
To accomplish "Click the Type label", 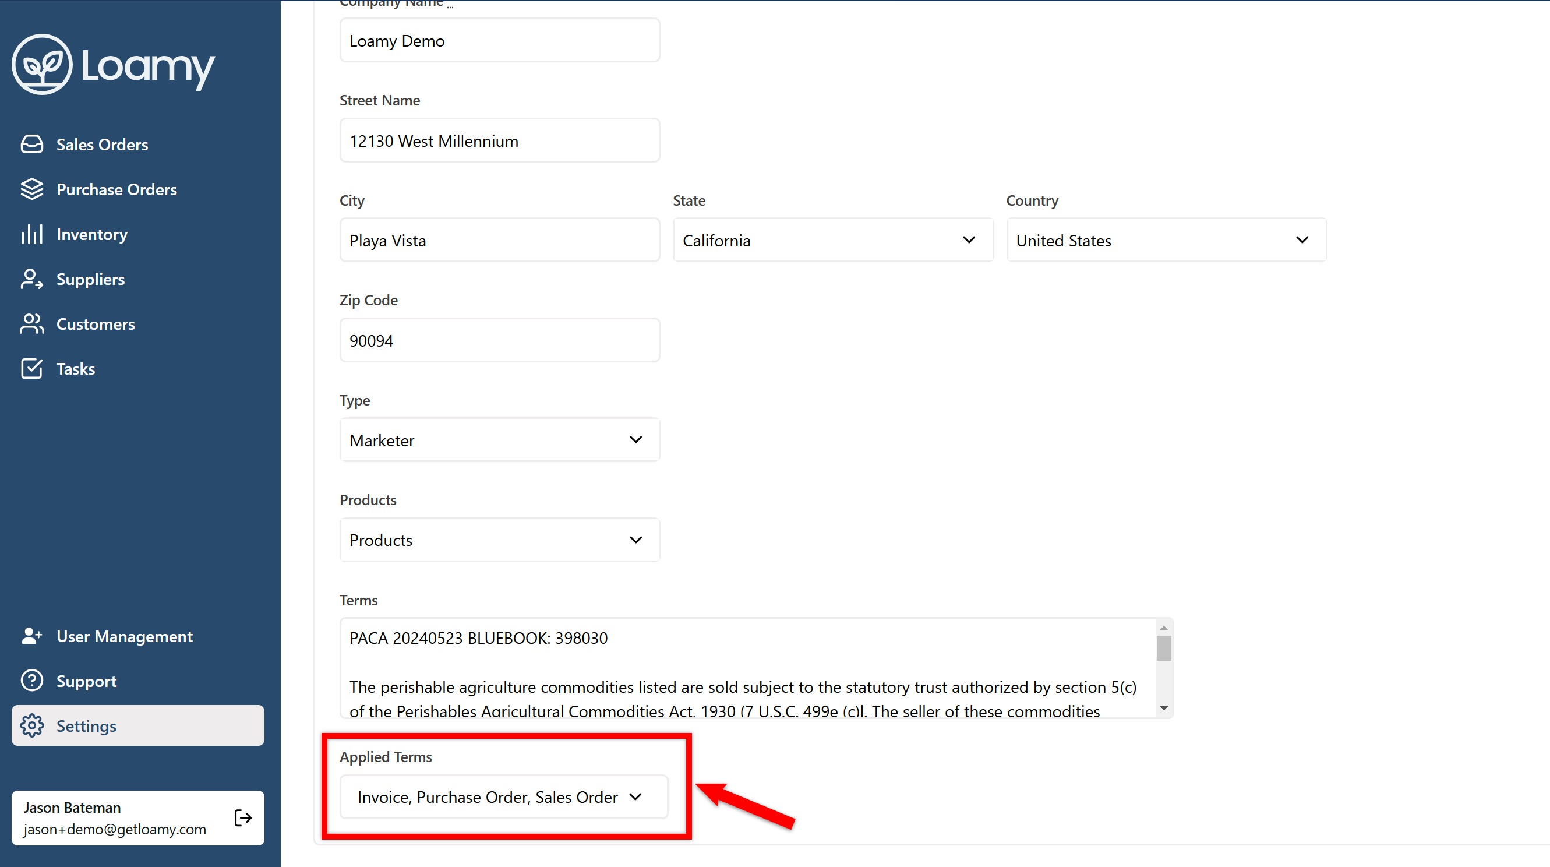I will (x=354, y=400).
